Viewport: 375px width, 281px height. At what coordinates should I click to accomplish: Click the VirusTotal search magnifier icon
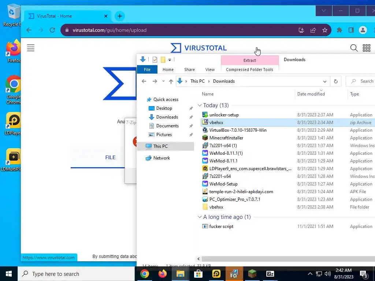[x=354, y=48]
